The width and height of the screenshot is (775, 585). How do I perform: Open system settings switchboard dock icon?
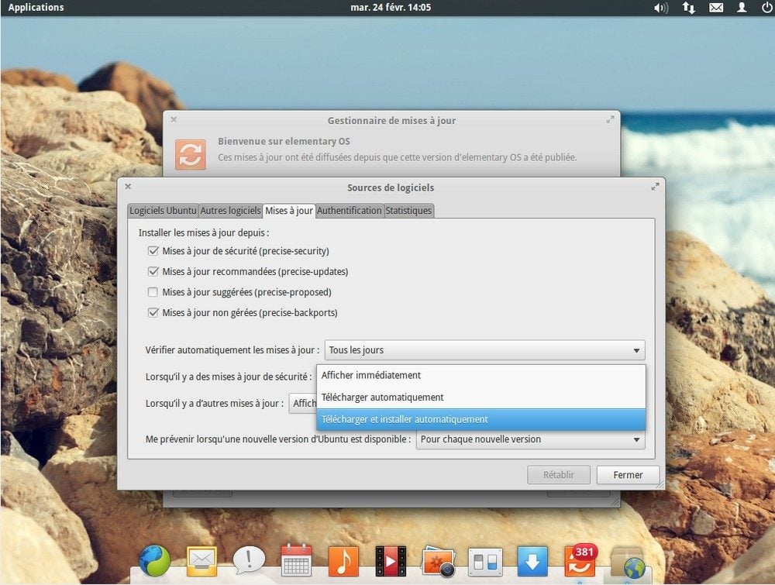point(485,562)
